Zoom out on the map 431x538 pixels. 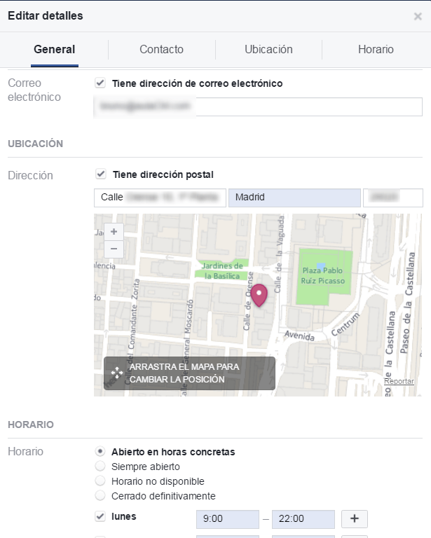click(x=114, y=249)
